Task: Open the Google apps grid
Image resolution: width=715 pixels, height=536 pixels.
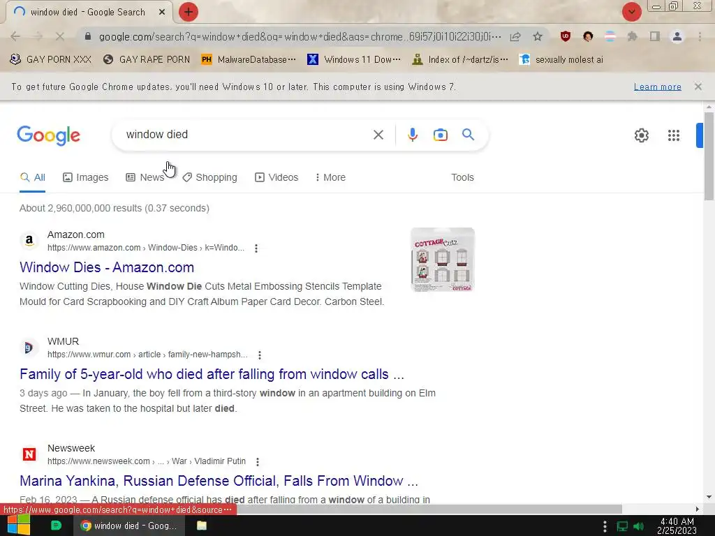Action: pos(674,135)
